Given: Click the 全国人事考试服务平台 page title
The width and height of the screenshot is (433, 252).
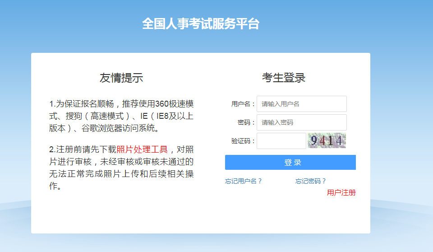Looking at the screenshot, I should pos(201,23).
